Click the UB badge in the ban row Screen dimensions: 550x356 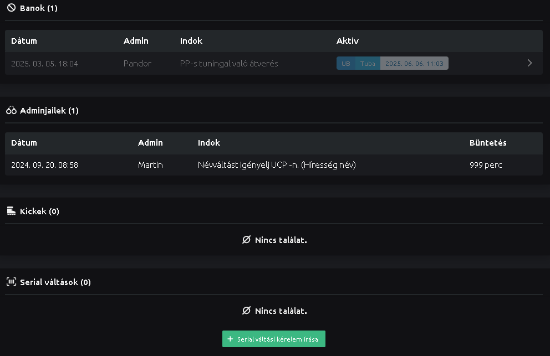345,64
